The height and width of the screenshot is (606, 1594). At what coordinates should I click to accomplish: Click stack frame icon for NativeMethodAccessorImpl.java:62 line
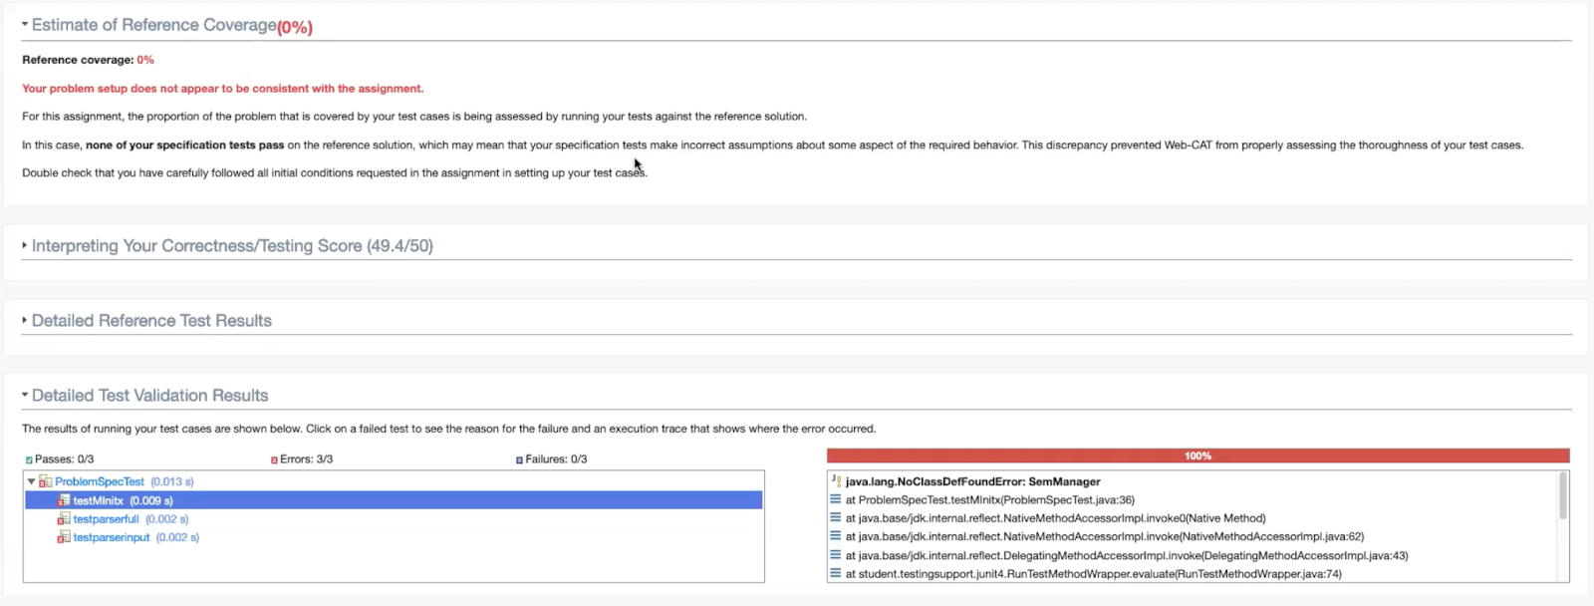point(836,536)
